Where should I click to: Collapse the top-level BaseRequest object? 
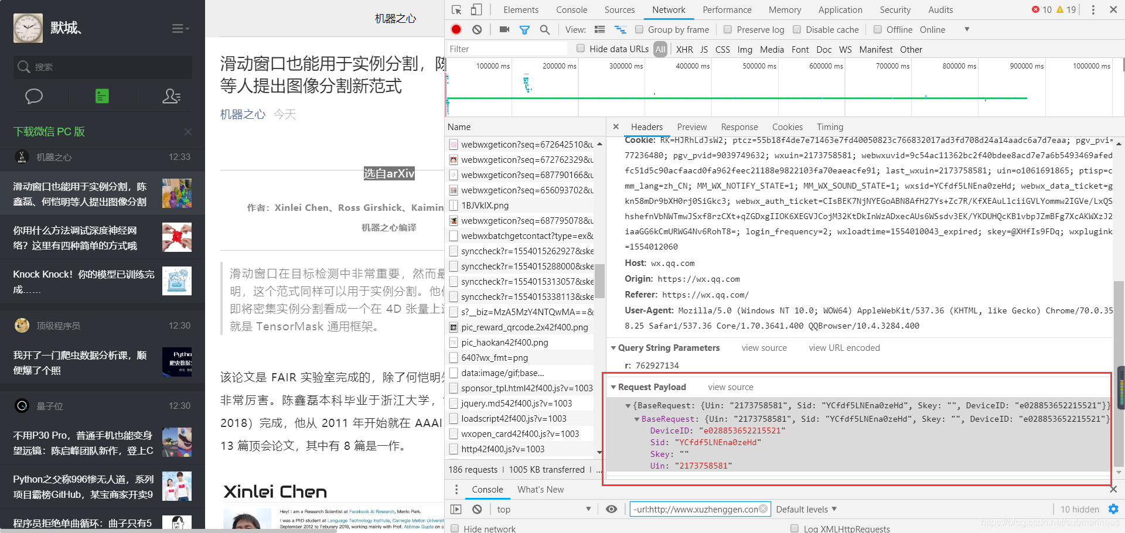tap(628, 405)
